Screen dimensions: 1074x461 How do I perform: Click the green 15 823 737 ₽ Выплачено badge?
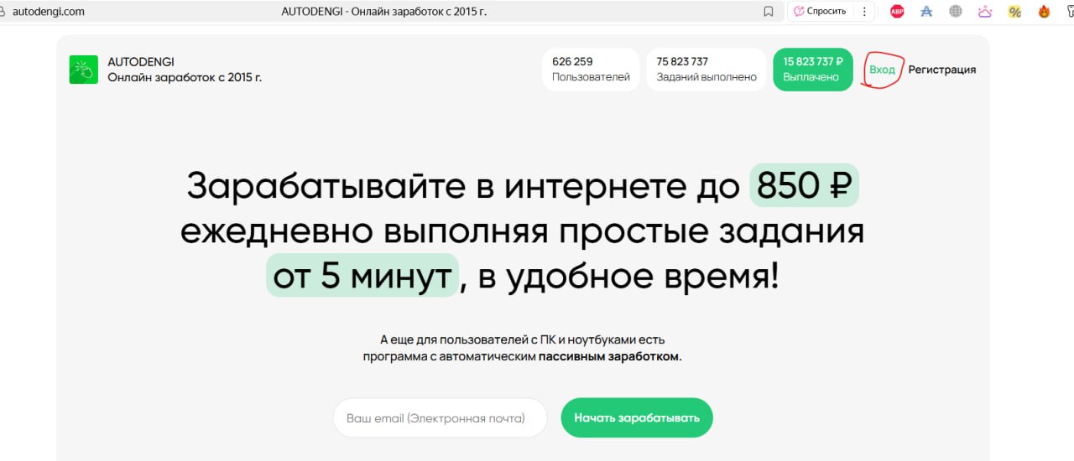(x=812, y=70)
